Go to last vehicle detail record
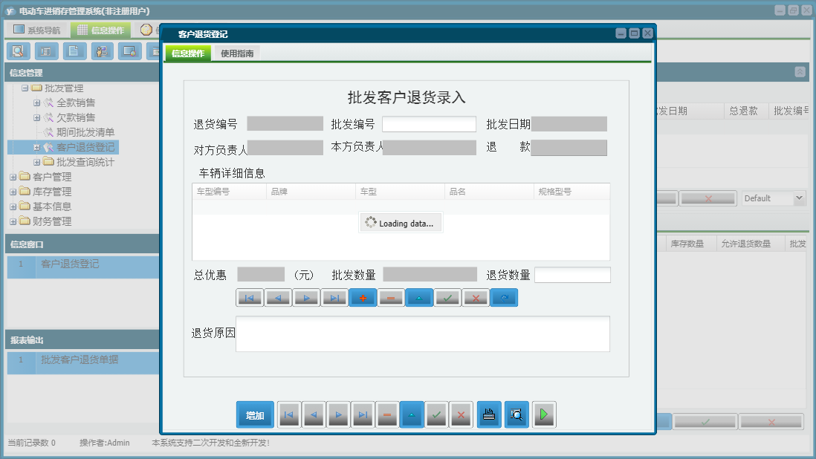Image resolution: width=816 pixels, height=459 pixels. 334,298
